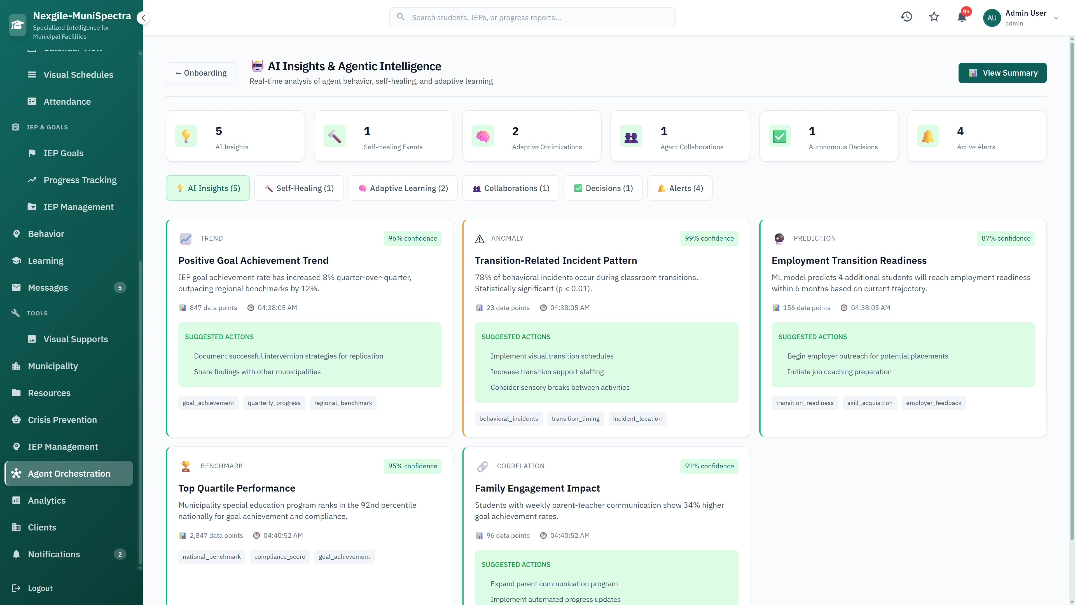Switch to the Collaborations (1) tab
The height and width of the screenshot is (605, 1075).
pos(510,188)
